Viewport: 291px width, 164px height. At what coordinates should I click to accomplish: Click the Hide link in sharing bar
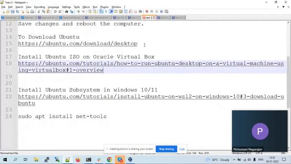coord(182,149)
